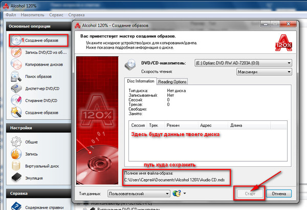The width and height of the screenshot is (307, 210).
Task: Collapse the Справка panel header
Action: pyautogui.click(x=38, y=193)
